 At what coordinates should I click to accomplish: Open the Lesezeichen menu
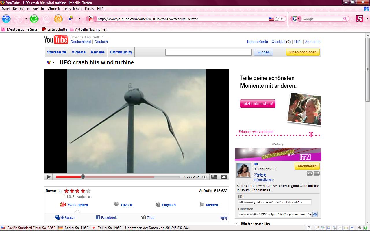click(x=72, y=9)
